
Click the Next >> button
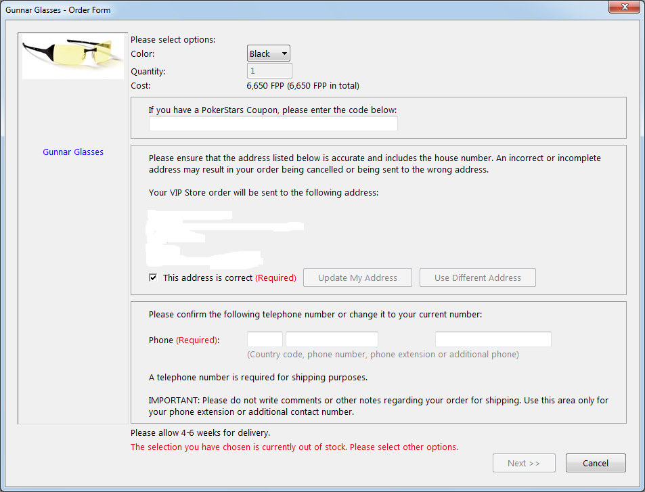click(x=524, y=463)
